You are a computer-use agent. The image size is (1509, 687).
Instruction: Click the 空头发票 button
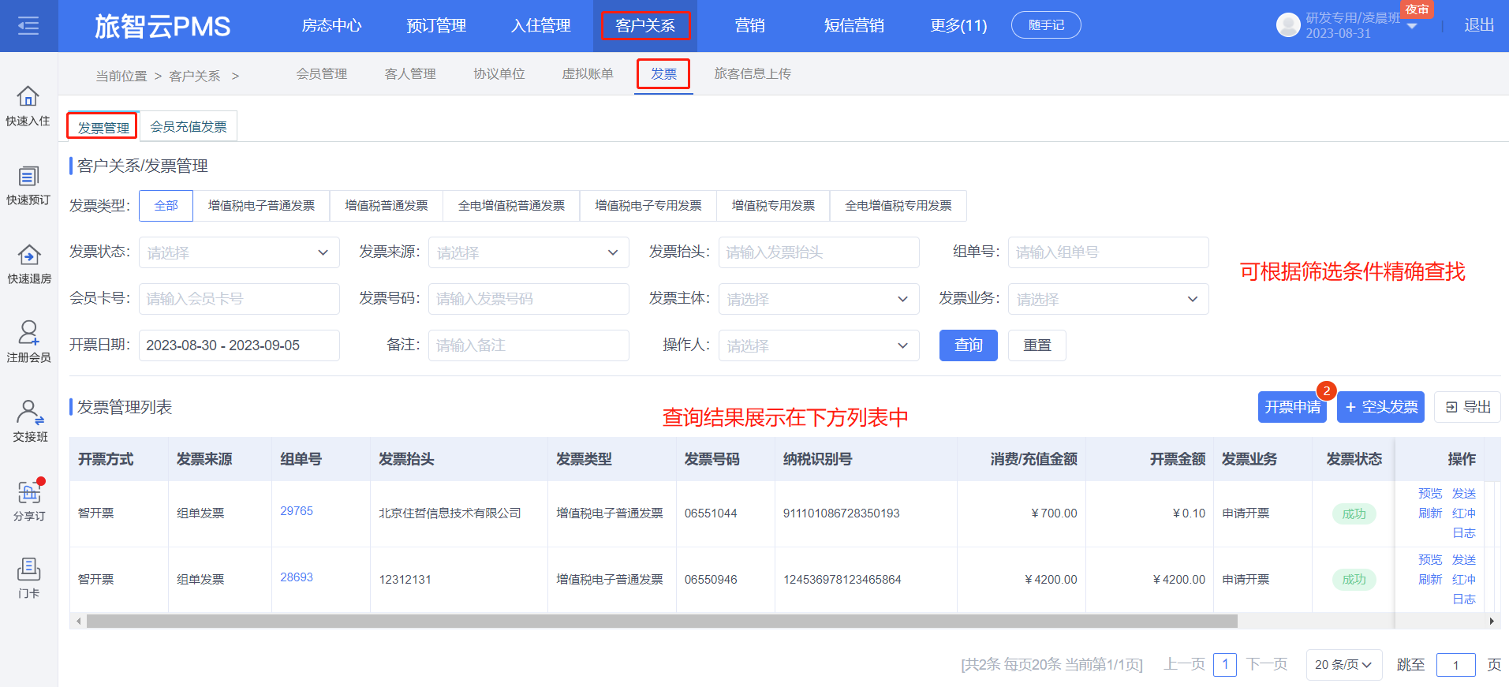point(1380,407)
